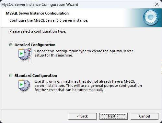The image size is (162, 123).
Task: Click the wizard title bar text
Action: [40, 5]
